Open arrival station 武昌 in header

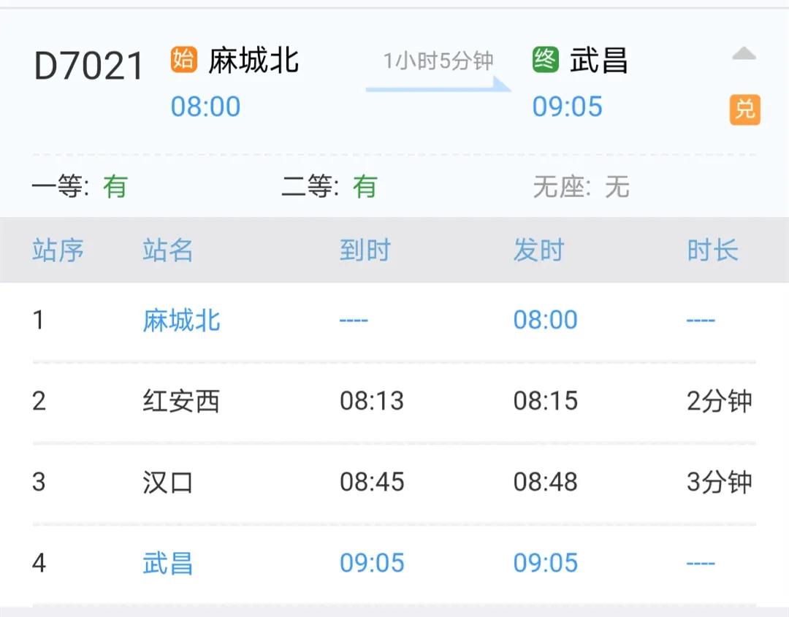[598, 60]
